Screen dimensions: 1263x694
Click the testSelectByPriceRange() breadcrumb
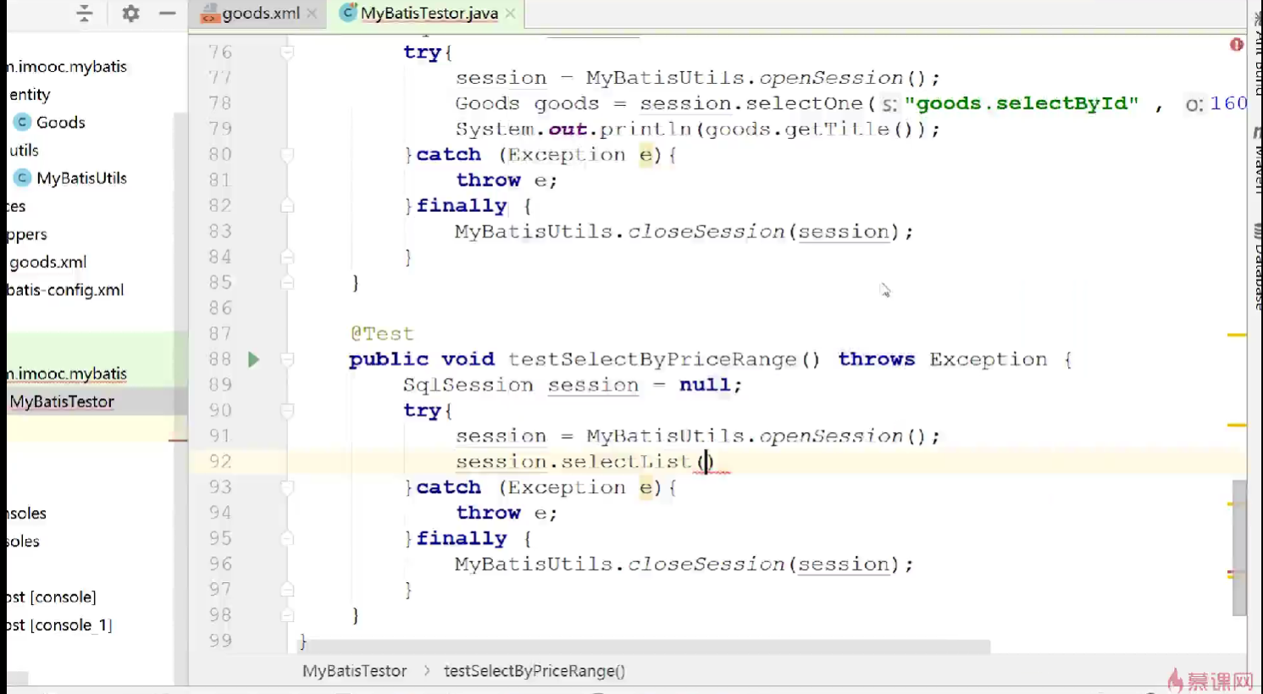pos(535,671)
